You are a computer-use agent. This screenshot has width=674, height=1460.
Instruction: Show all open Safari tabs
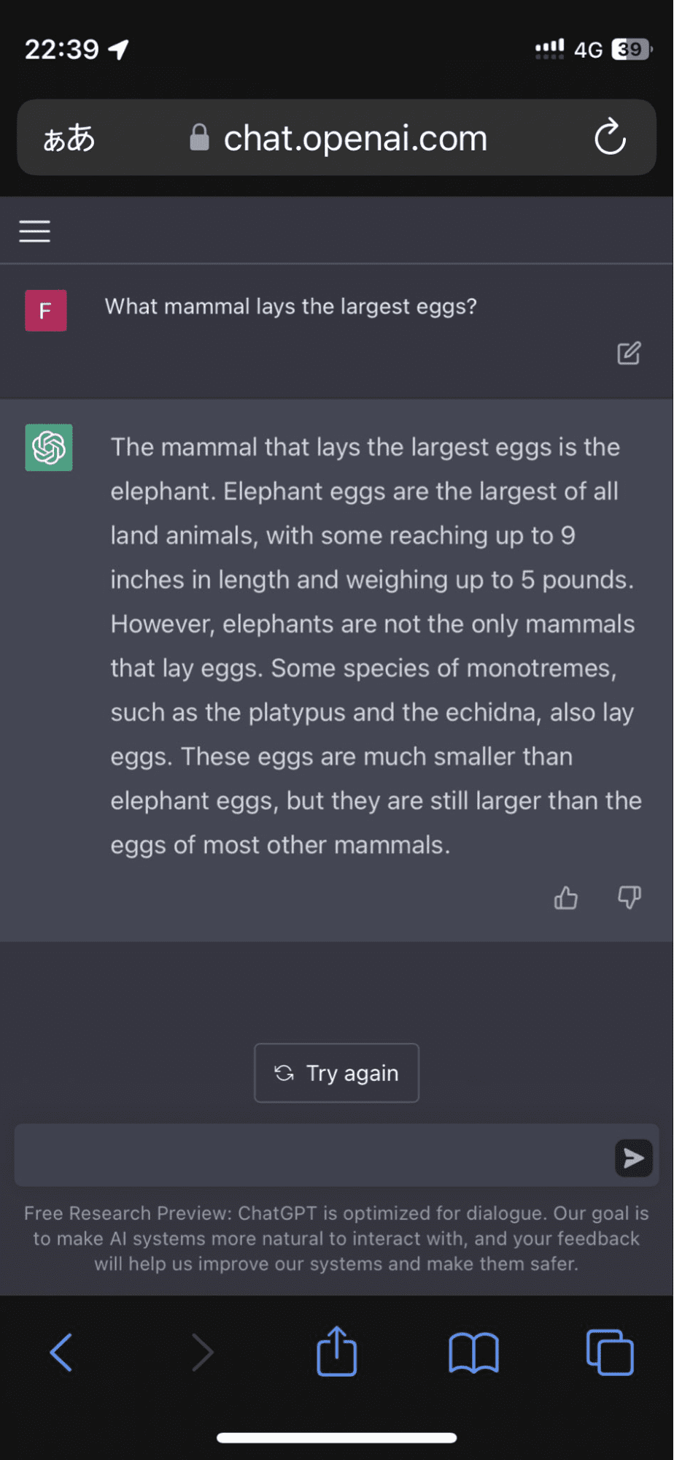pyautogui.click(x=610, y=1353)
